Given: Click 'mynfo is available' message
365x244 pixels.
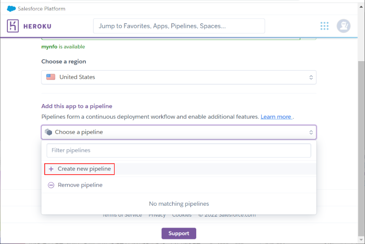Looking at the screenshot, I should tap(63, 47).
